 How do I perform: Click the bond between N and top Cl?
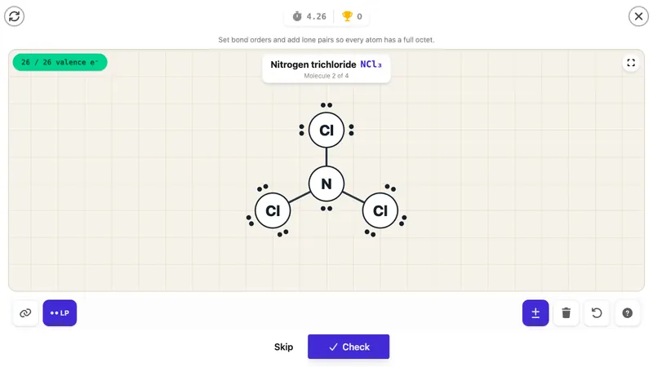[x=326, y=157]
